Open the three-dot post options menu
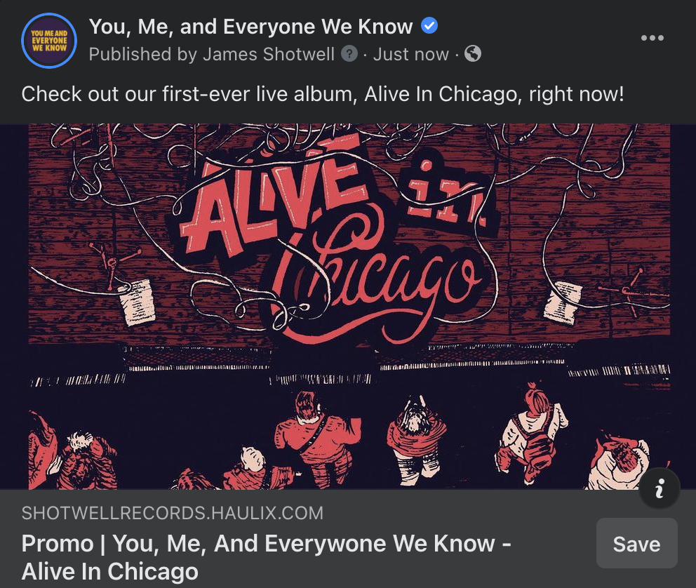This screenshot has height=588, width=696. pos(652,38)
